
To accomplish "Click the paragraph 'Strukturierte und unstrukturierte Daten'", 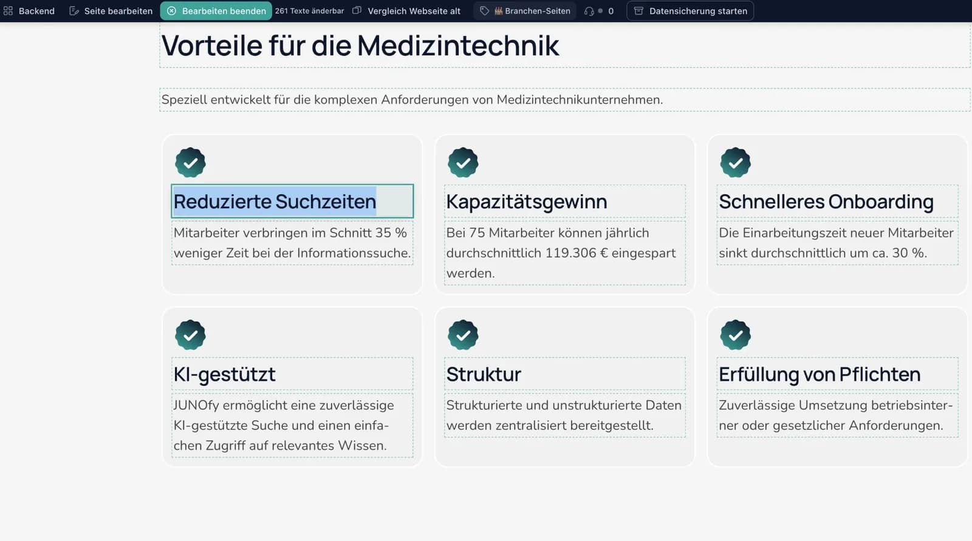I will pyautogui.click(x=565, y=415).
